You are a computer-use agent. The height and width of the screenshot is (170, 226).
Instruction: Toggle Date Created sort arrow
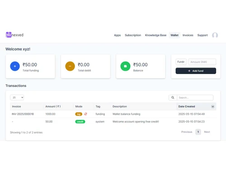213,107
